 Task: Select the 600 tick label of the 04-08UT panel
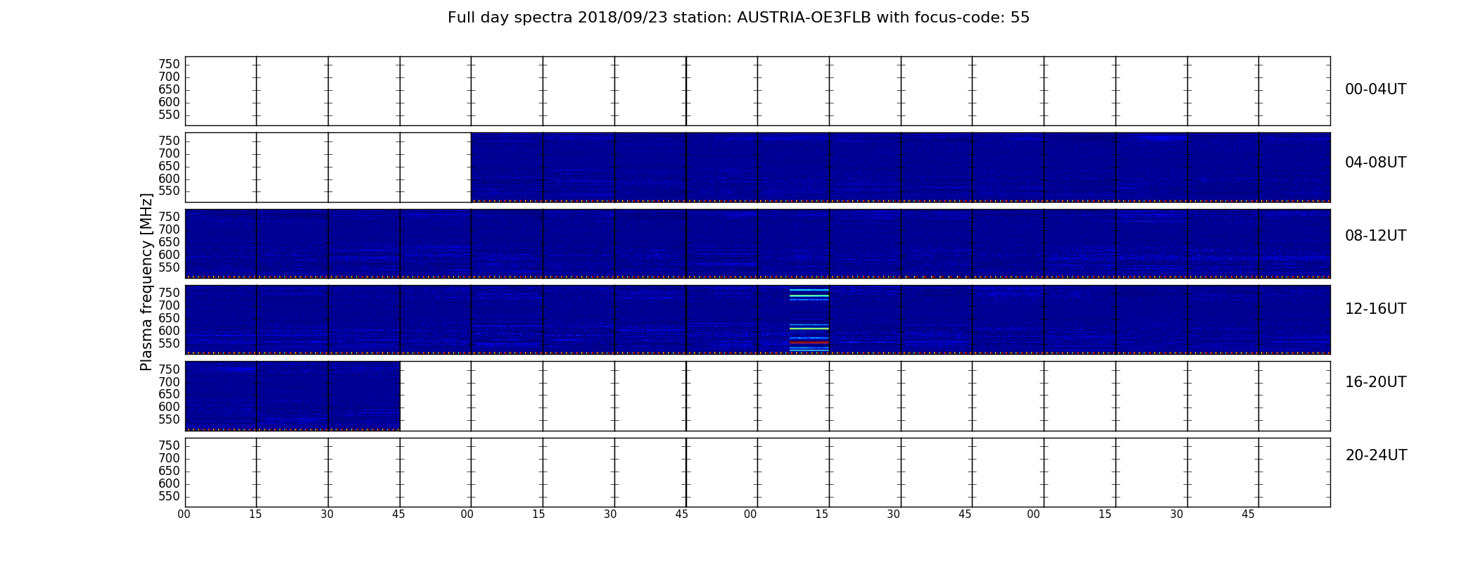(x=169, y=179)
